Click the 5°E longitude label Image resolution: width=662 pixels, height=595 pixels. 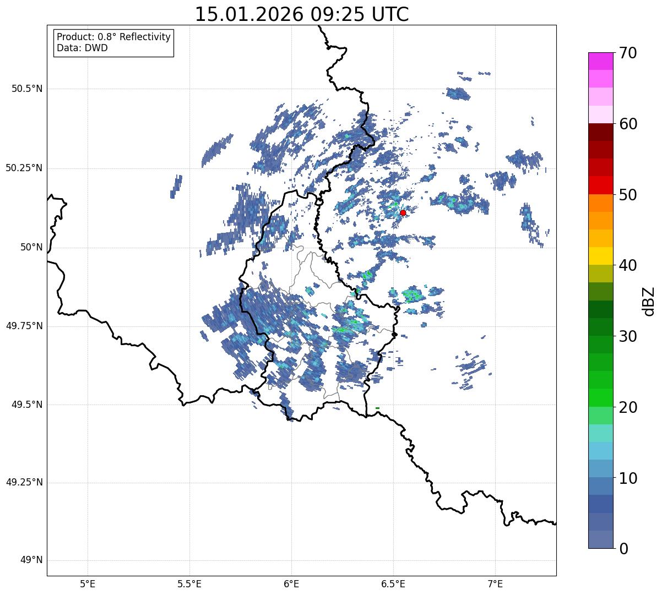(x=88, y=585)
